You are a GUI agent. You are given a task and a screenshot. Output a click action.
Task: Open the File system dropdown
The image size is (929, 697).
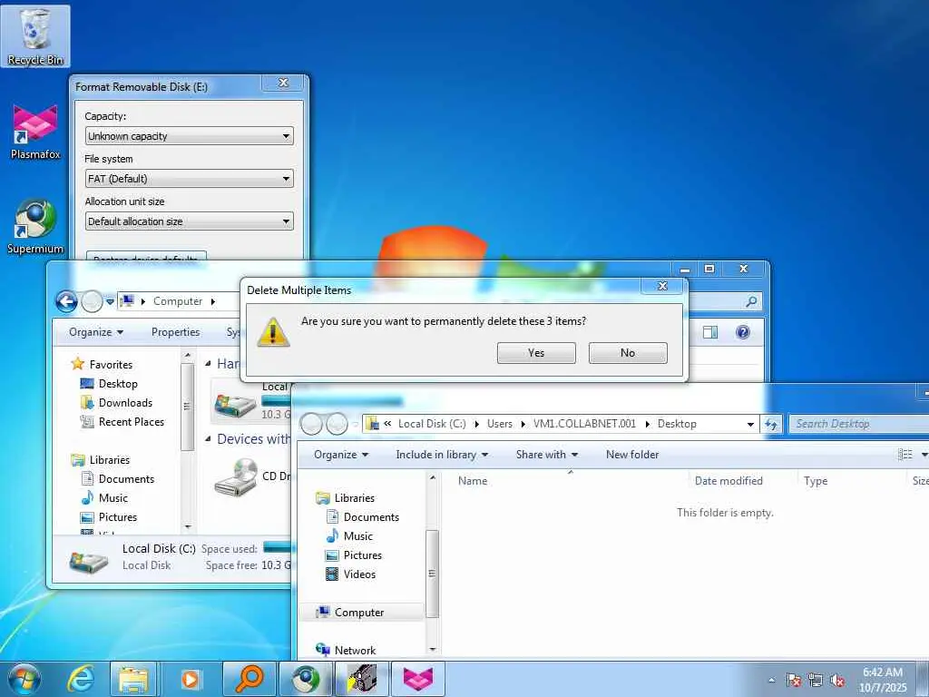[x=189, y=179]
